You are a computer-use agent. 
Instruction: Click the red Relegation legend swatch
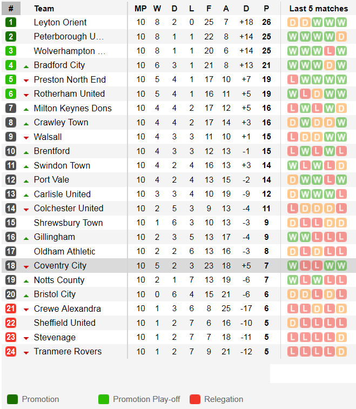(x=195, y=399)
